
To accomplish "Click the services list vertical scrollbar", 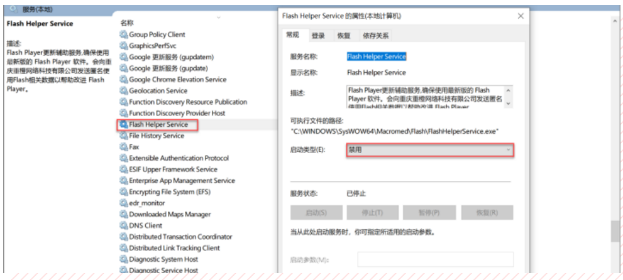I will [614, 126].
